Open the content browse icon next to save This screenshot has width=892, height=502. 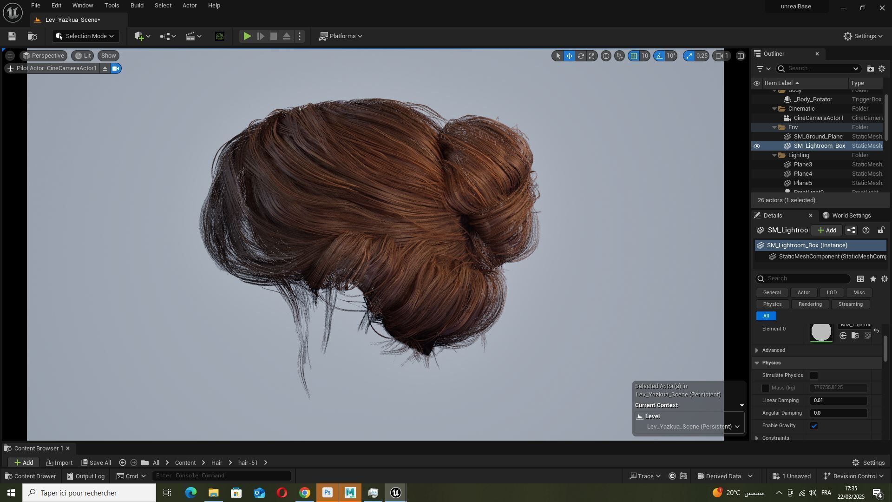(x=32, y=36)
